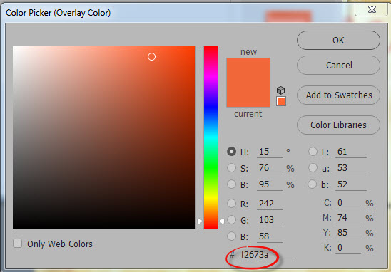Click the hue slider right arrow handle
The image size is (391, 272).
coord(222,221)
